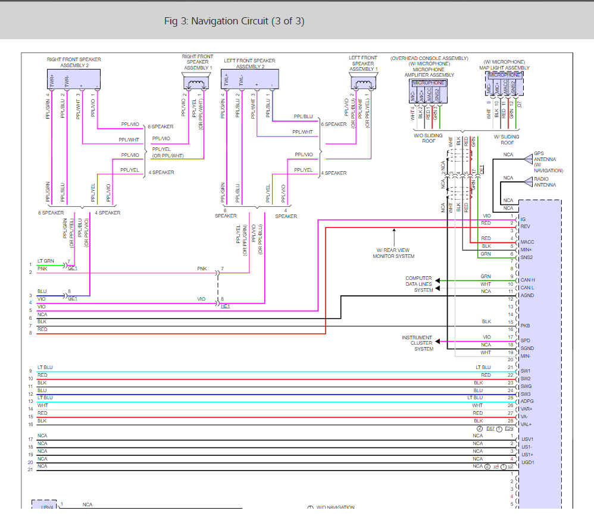Click the PKB pin label on the navigation unit
The height and width of the screenshot is (514, 594).
pos(525,326)
